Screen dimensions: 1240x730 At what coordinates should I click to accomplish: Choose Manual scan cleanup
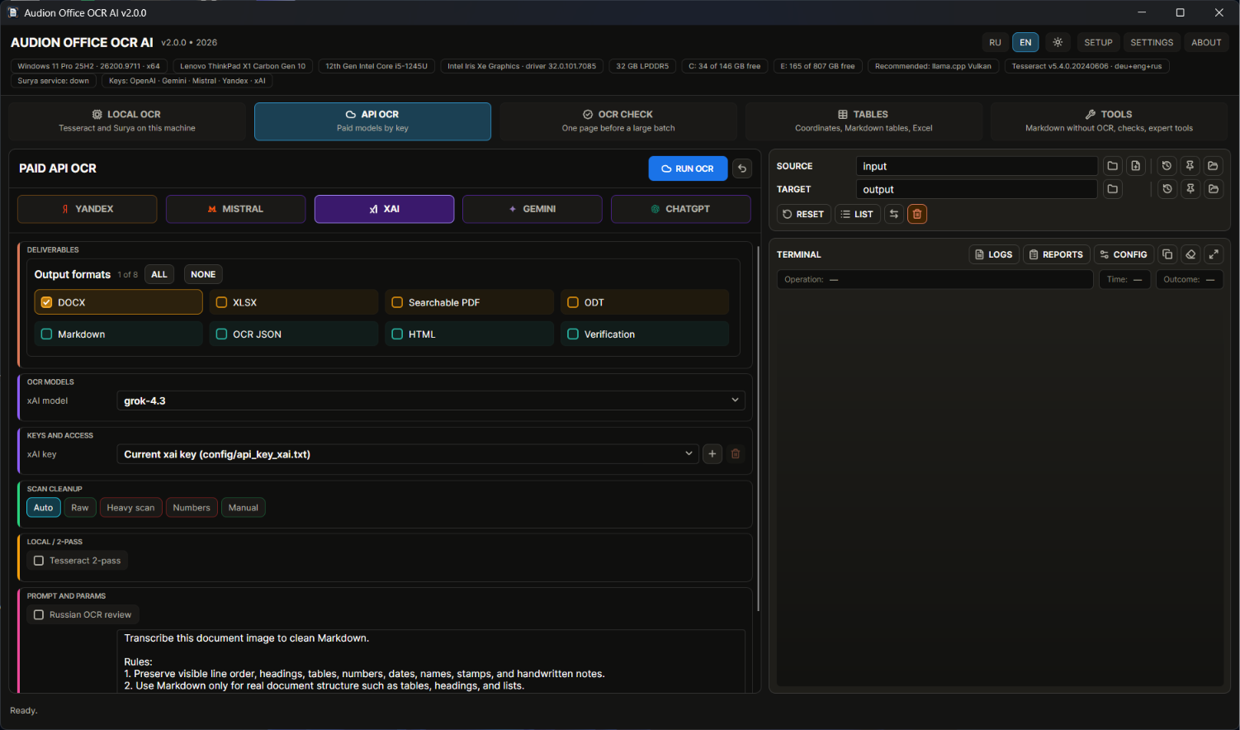244,508
